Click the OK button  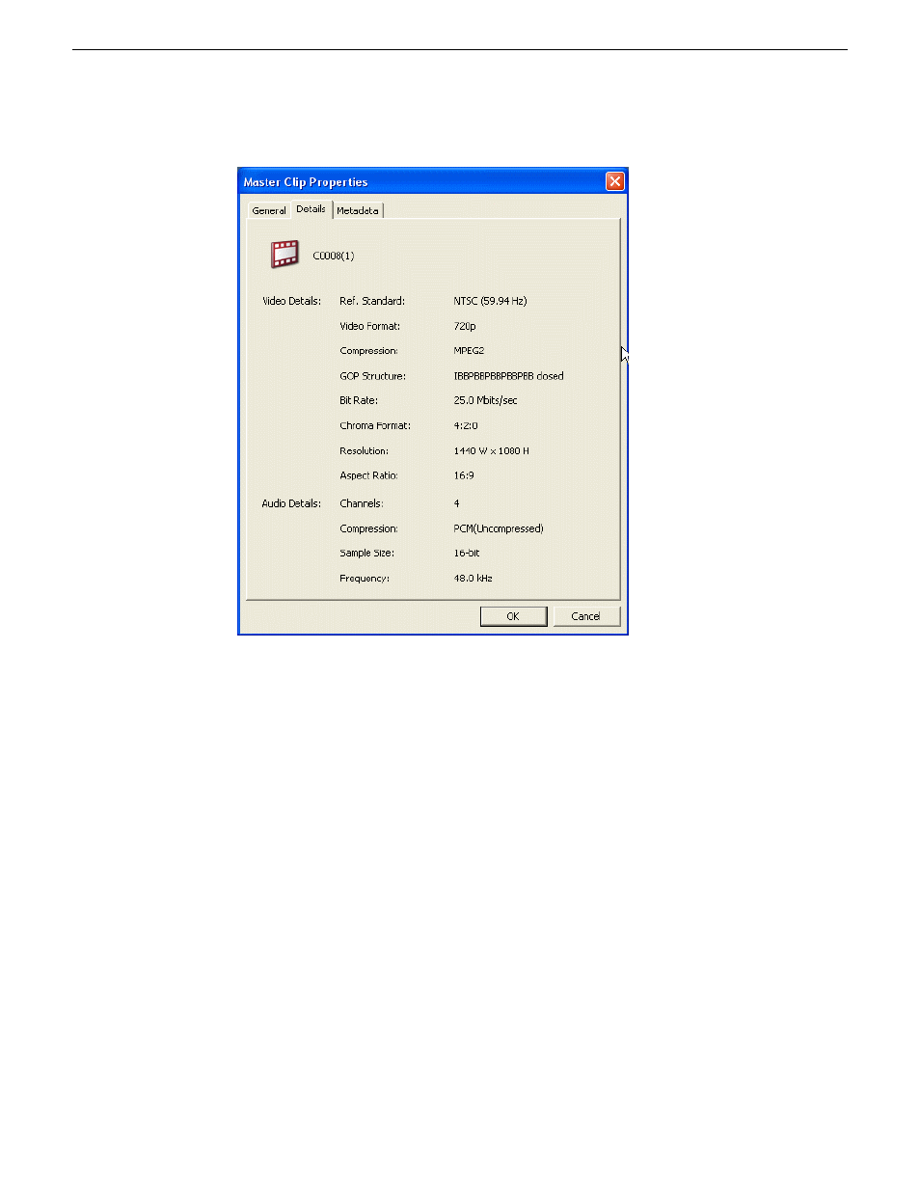(513, 616)
